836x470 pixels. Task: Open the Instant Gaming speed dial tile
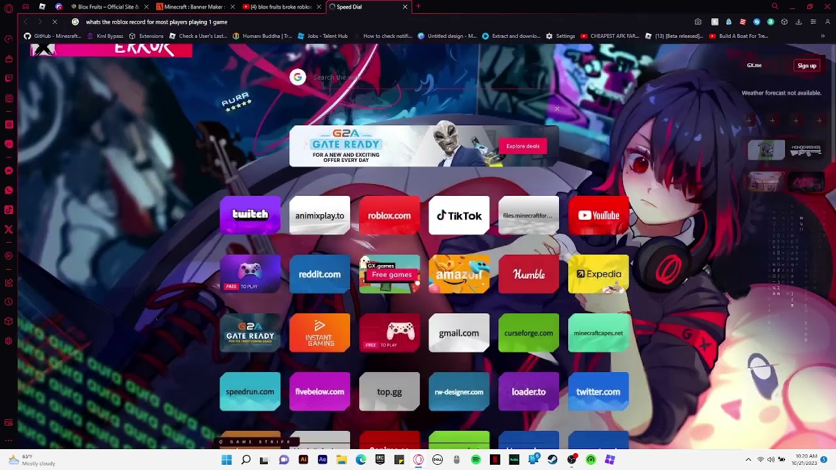(x=319, y=333)
